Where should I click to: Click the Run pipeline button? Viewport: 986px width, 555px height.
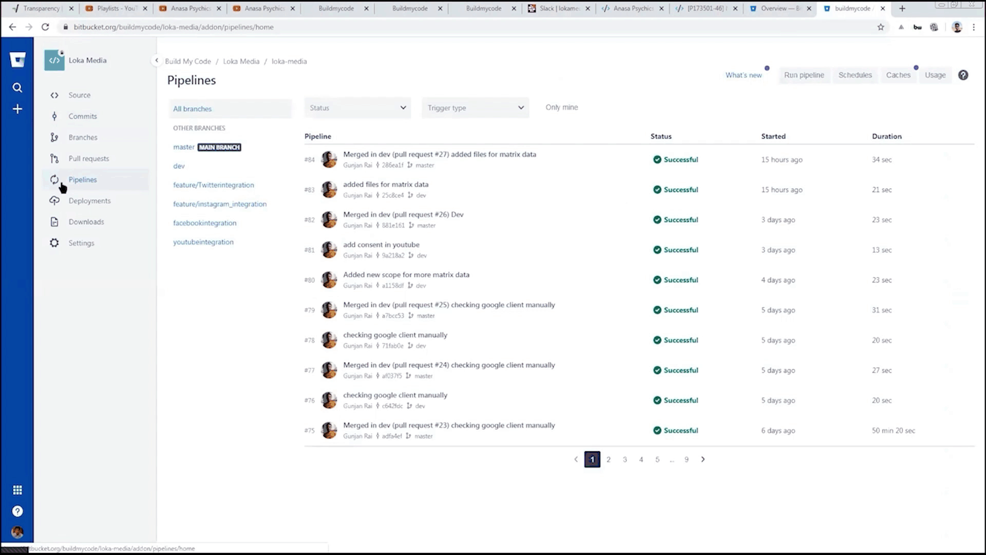(x=804, y=75)
